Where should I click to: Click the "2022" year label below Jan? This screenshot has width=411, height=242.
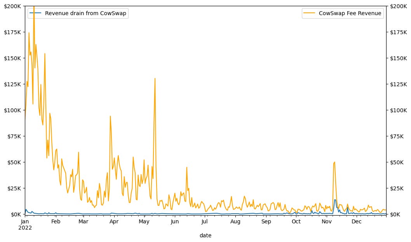(x=25, y=228)
